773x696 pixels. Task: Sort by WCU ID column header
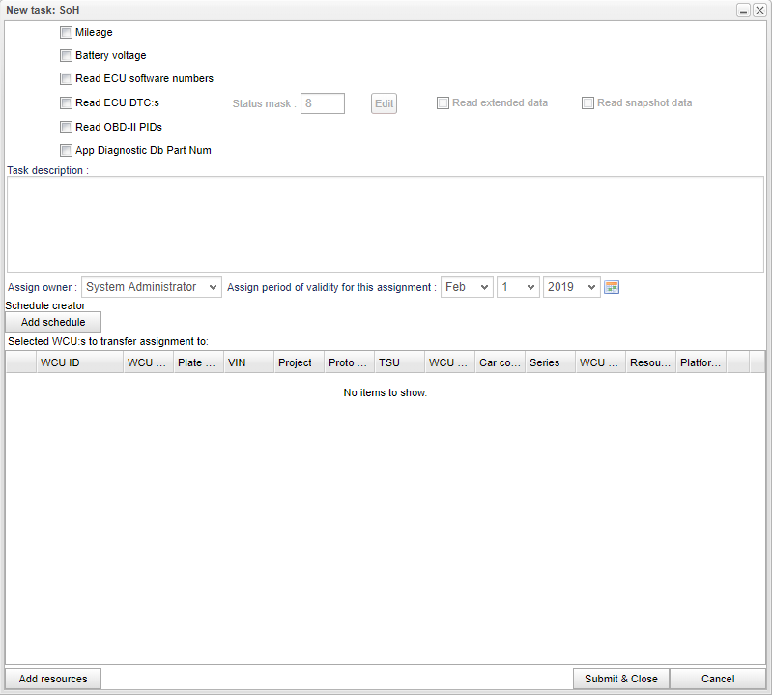[x=79, y=362]
